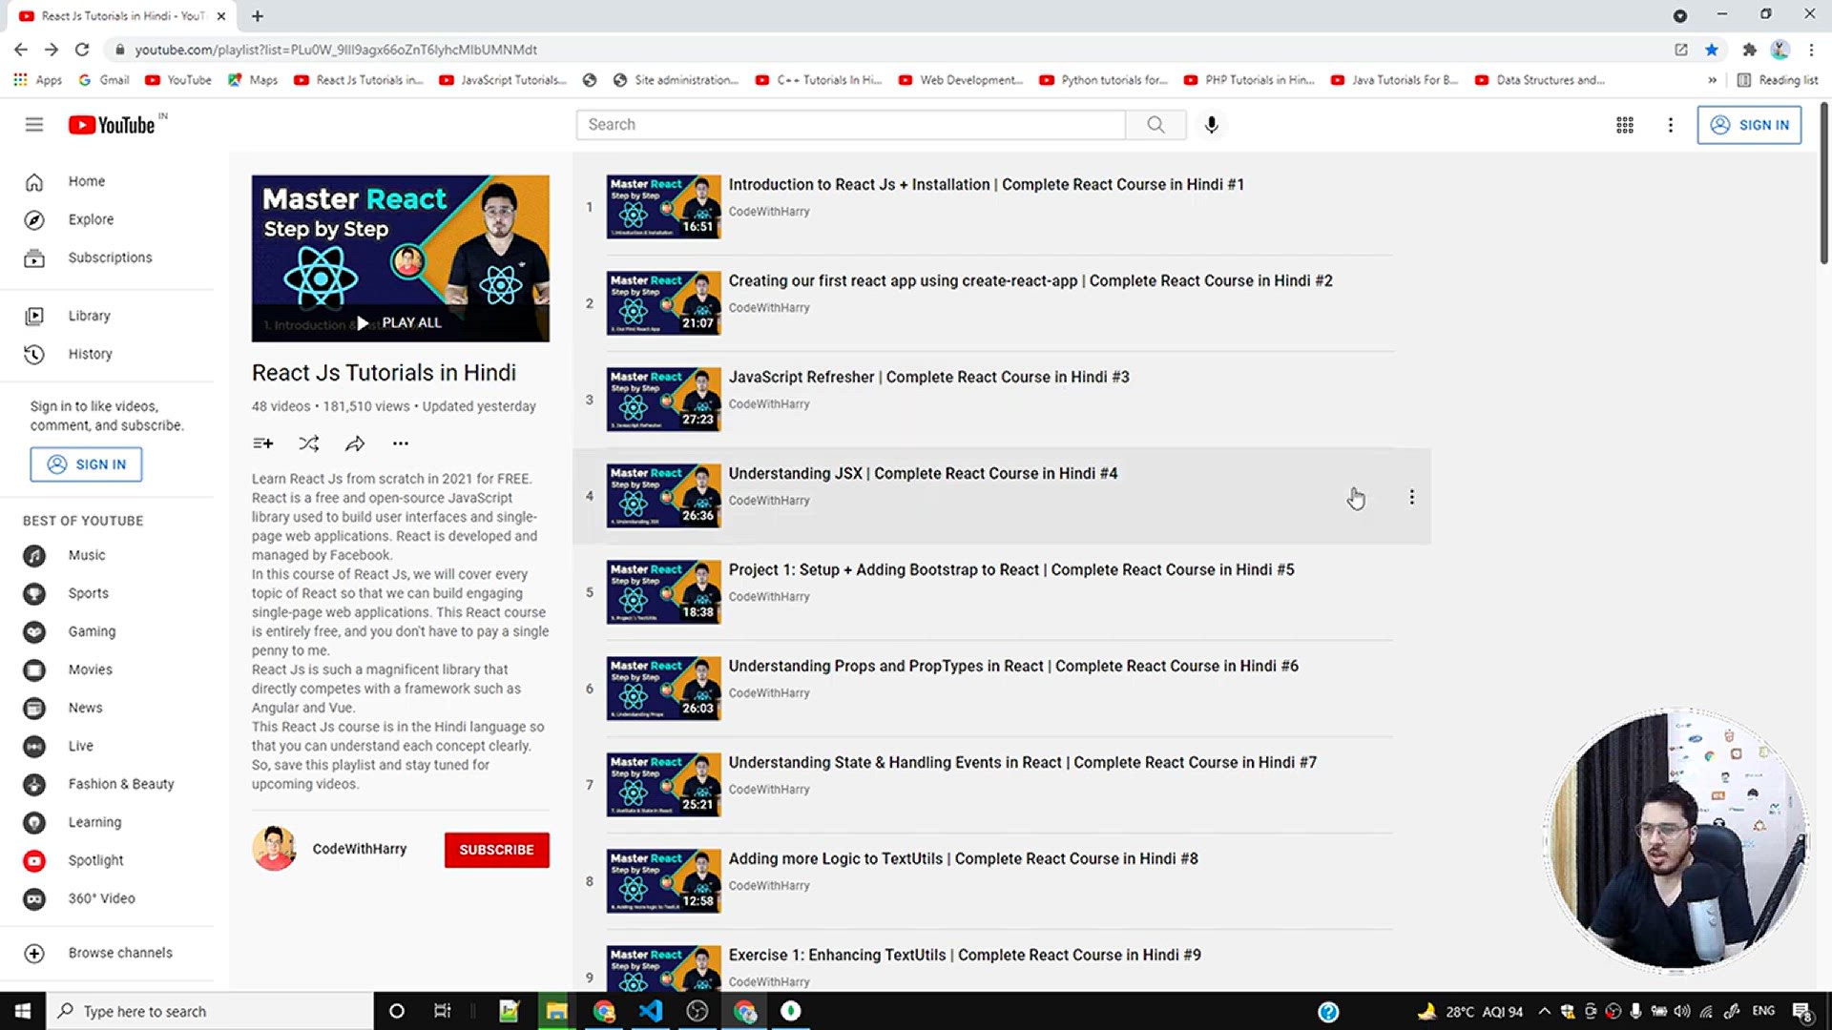Show more bookmarks chevron

pyautogui.click(x=1713, y=80)
